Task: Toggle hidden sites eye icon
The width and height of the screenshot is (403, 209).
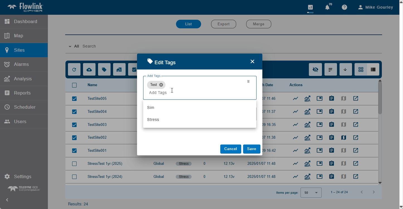Action: click(315, 69)
